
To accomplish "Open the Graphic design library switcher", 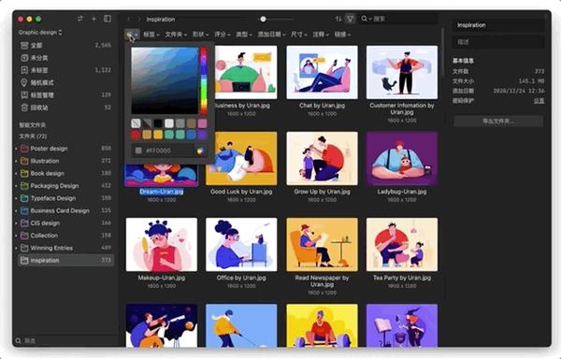I will [40, 32].
